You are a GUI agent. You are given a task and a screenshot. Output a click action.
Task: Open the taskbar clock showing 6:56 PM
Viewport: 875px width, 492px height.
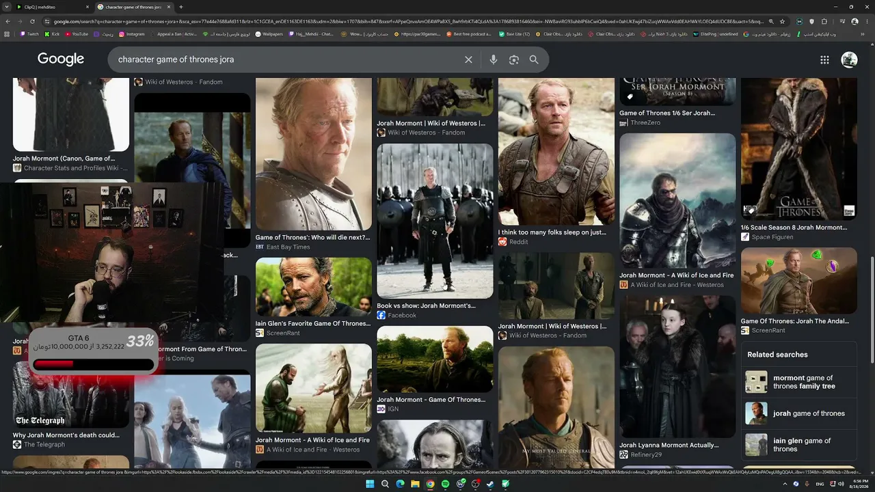[860, 484]
